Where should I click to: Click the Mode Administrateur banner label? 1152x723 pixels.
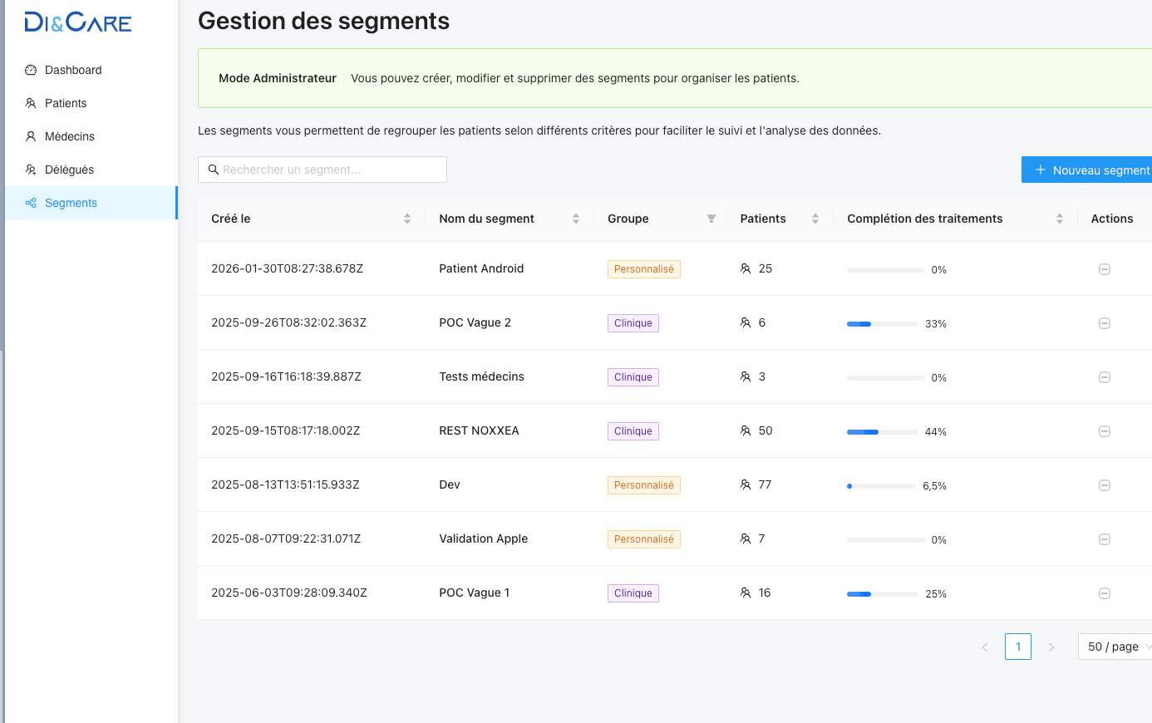278,78
